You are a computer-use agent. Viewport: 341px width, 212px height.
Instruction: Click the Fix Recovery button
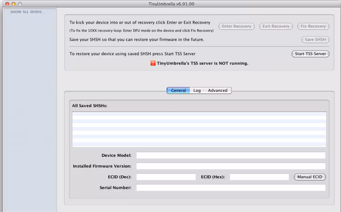313,26
